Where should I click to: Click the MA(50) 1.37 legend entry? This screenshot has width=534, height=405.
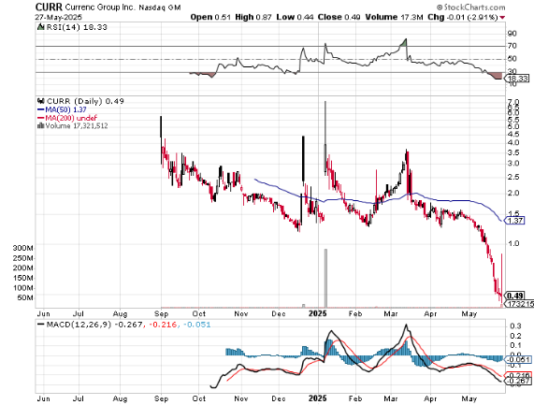pyautogui.click(x=62, y=109)
